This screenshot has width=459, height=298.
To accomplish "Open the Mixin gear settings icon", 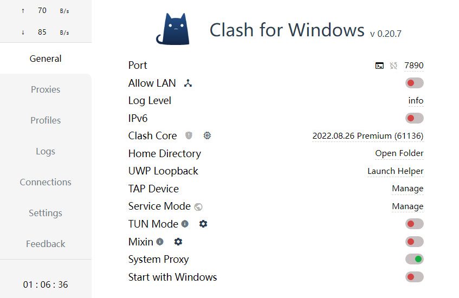I will click(x=178, y=242).
